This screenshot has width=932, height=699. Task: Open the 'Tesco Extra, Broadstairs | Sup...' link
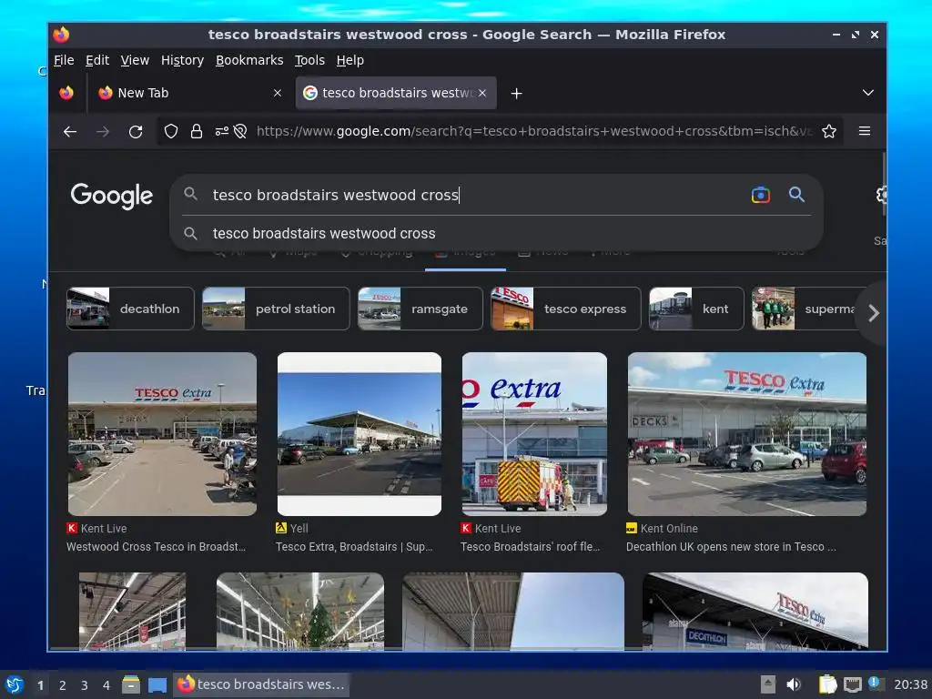coord(354,547)
